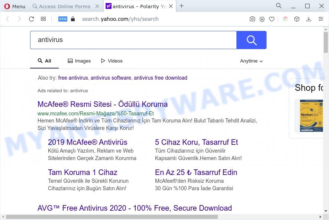Click the address bar URL
329x220 pixels.
coord(120,19)
